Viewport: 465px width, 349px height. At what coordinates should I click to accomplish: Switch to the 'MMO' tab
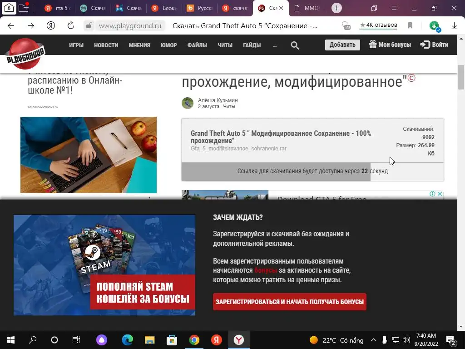pos(307,8)
